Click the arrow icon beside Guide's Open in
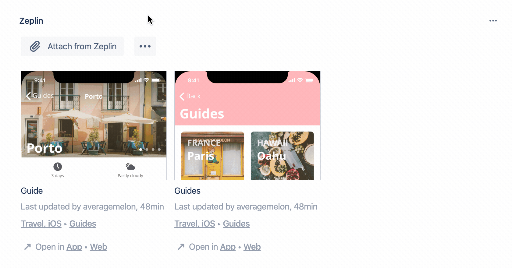The height and width of the screenshot is (268, 512). click(x=27, y=246)
